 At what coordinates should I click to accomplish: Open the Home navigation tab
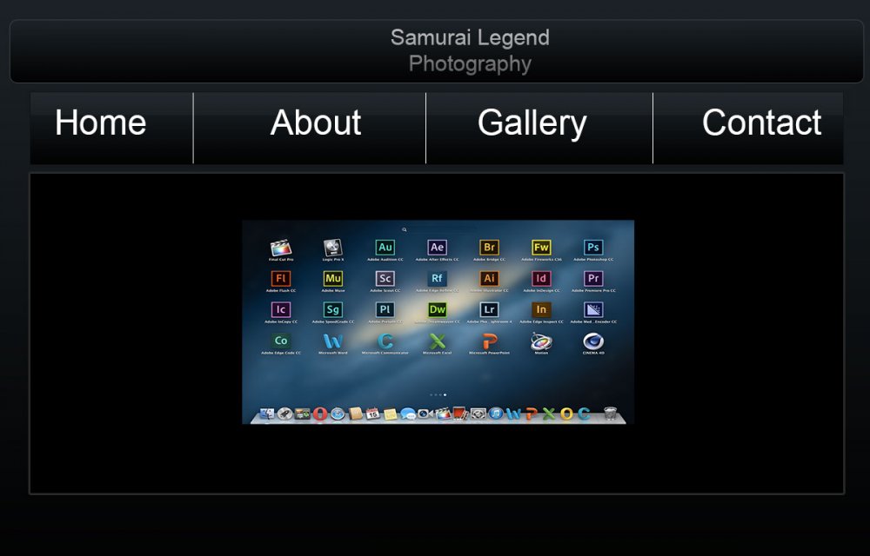pyautogui.click(x=101, y=123)
